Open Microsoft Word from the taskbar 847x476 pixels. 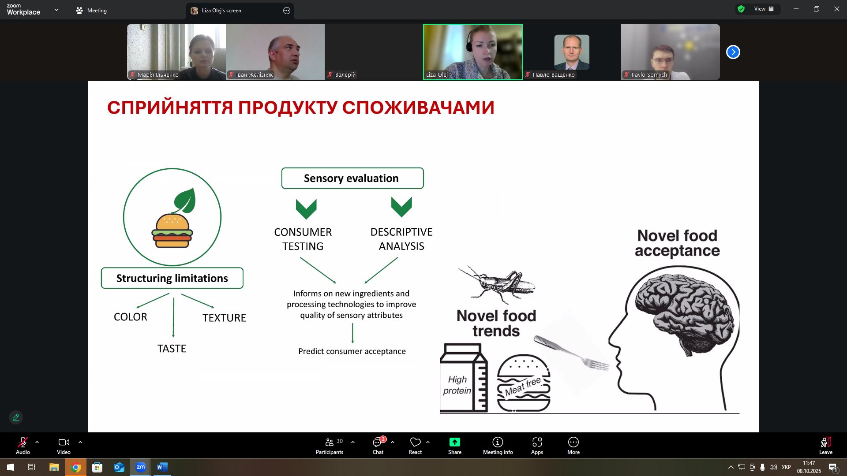[x=162, y=467]
